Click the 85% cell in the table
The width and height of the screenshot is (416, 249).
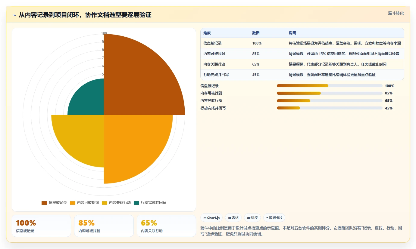(x=256, y=54)
